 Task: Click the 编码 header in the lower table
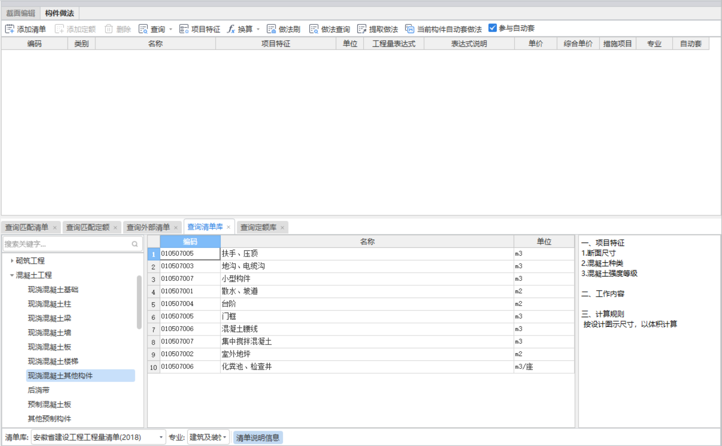[190, 242]
